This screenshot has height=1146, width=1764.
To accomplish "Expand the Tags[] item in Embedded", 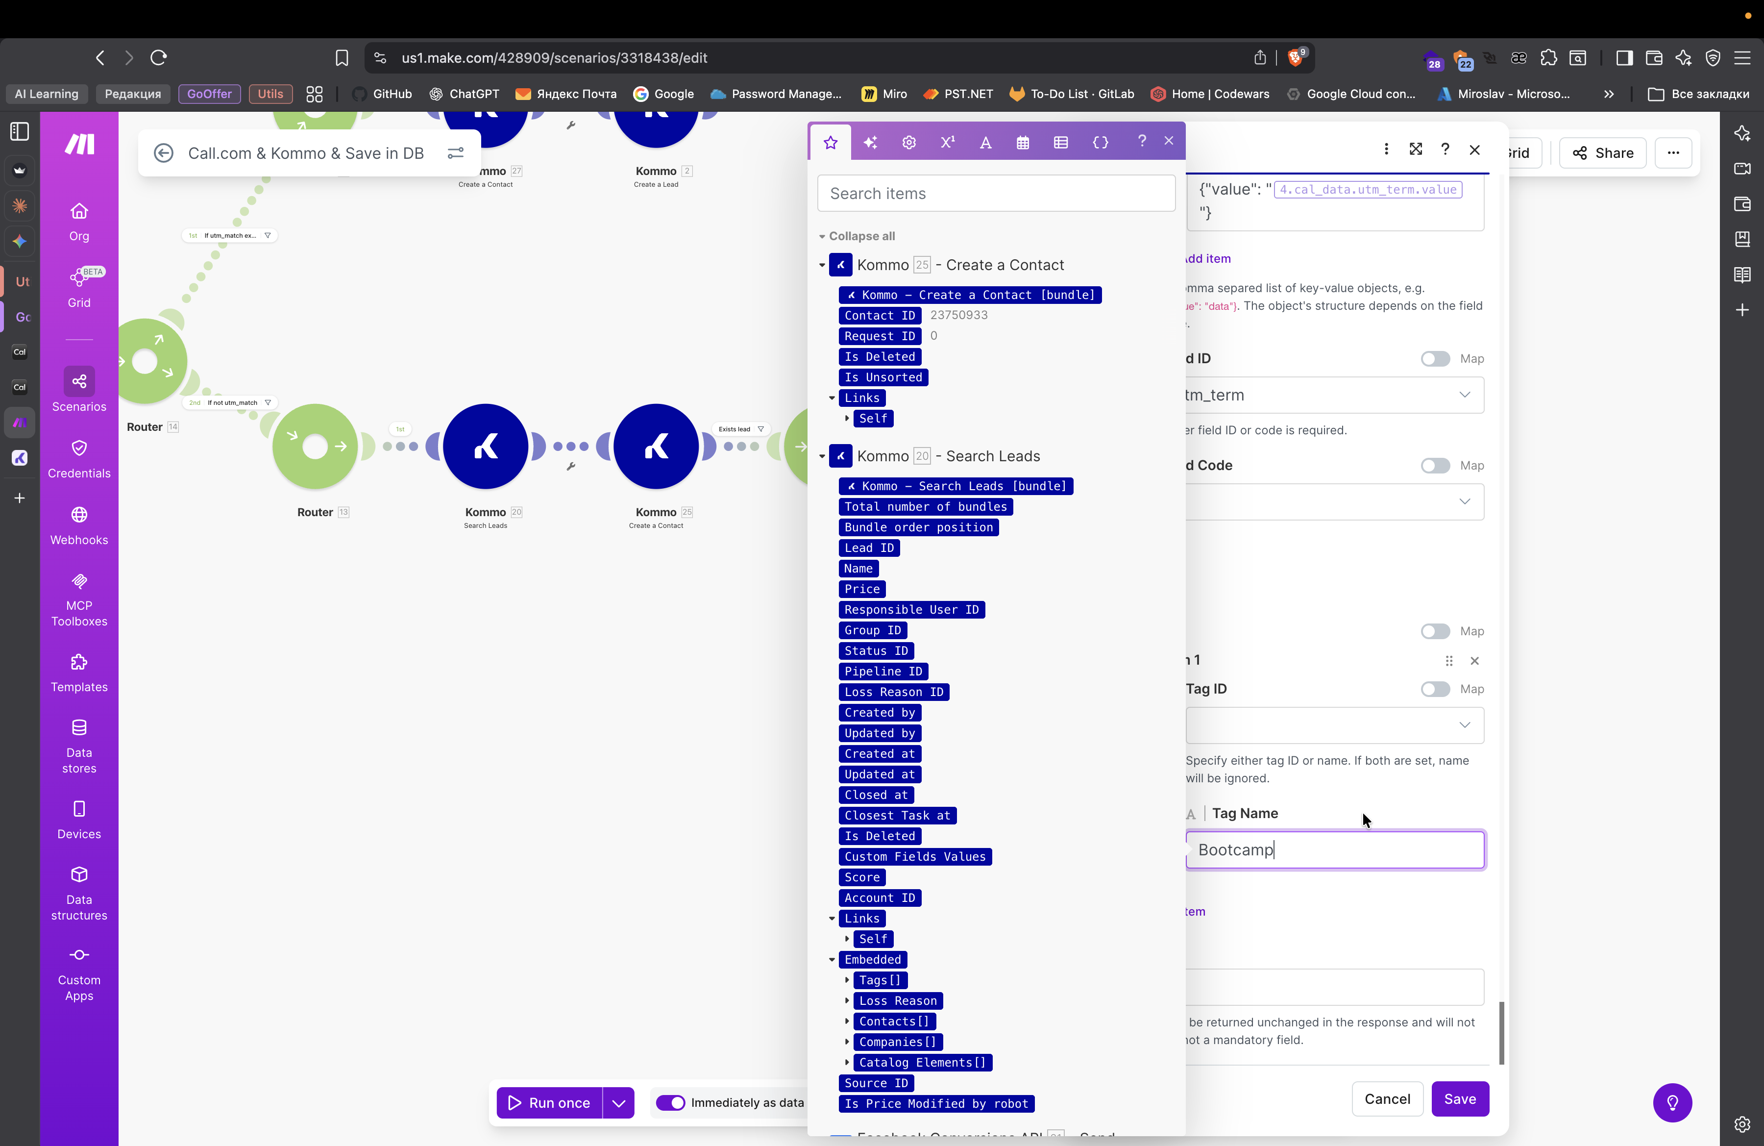I will point(847,980).
